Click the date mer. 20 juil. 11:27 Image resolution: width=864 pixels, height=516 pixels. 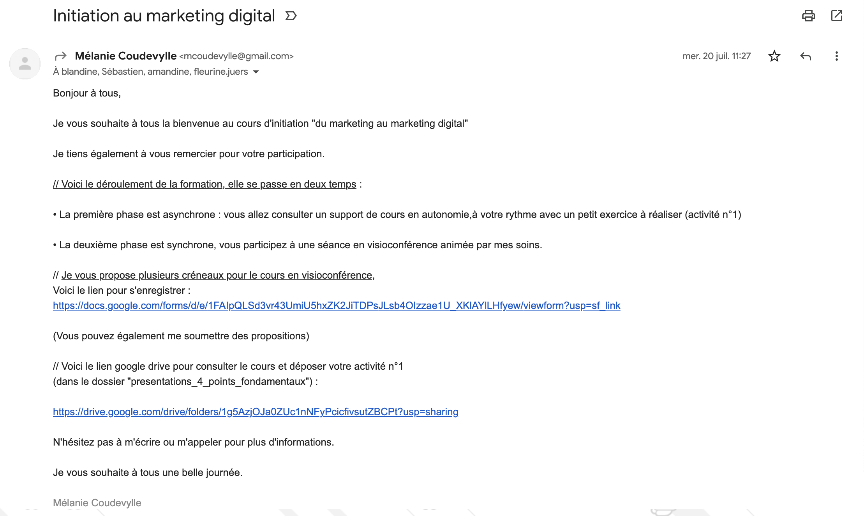coord(716,56)
